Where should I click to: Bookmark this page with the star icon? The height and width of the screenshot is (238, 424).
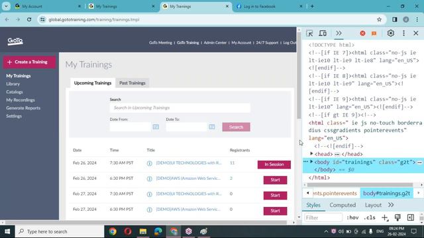[x=379, y=19]
